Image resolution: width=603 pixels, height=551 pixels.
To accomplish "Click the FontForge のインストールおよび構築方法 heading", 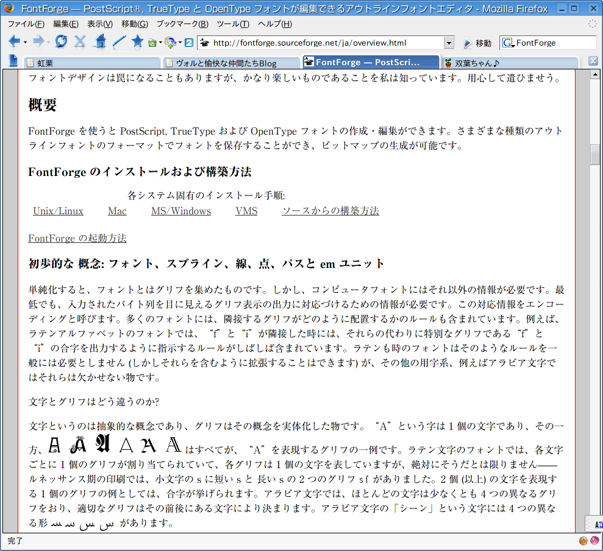I will (x=140, y=172).
